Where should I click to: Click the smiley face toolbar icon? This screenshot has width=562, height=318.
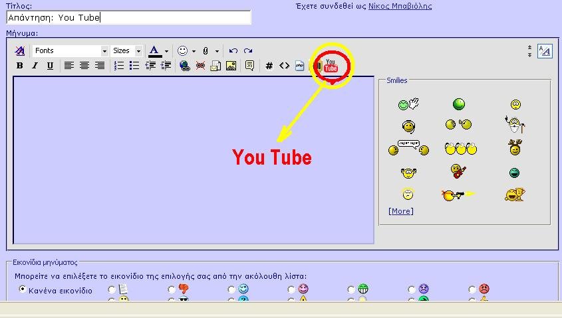[182, 51]
